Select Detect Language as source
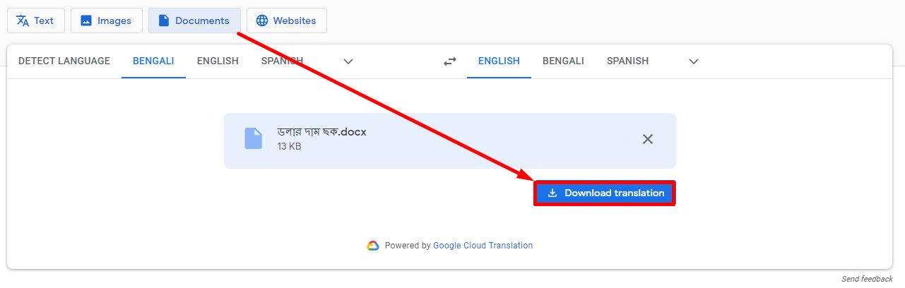This screenshot has height=288, width=905. point(64,61)
